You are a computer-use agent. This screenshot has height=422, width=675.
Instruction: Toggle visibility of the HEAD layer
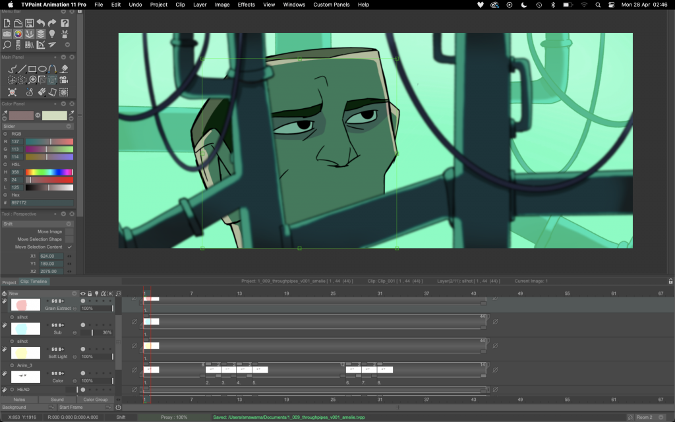coord(82,390)
